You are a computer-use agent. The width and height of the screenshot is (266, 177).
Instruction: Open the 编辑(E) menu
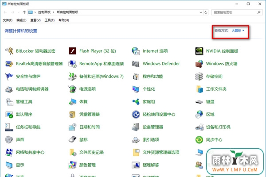pos(21,20)
